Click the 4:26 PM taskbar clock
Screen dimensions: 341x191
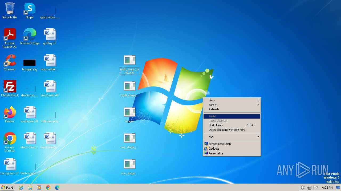(327, 188)
